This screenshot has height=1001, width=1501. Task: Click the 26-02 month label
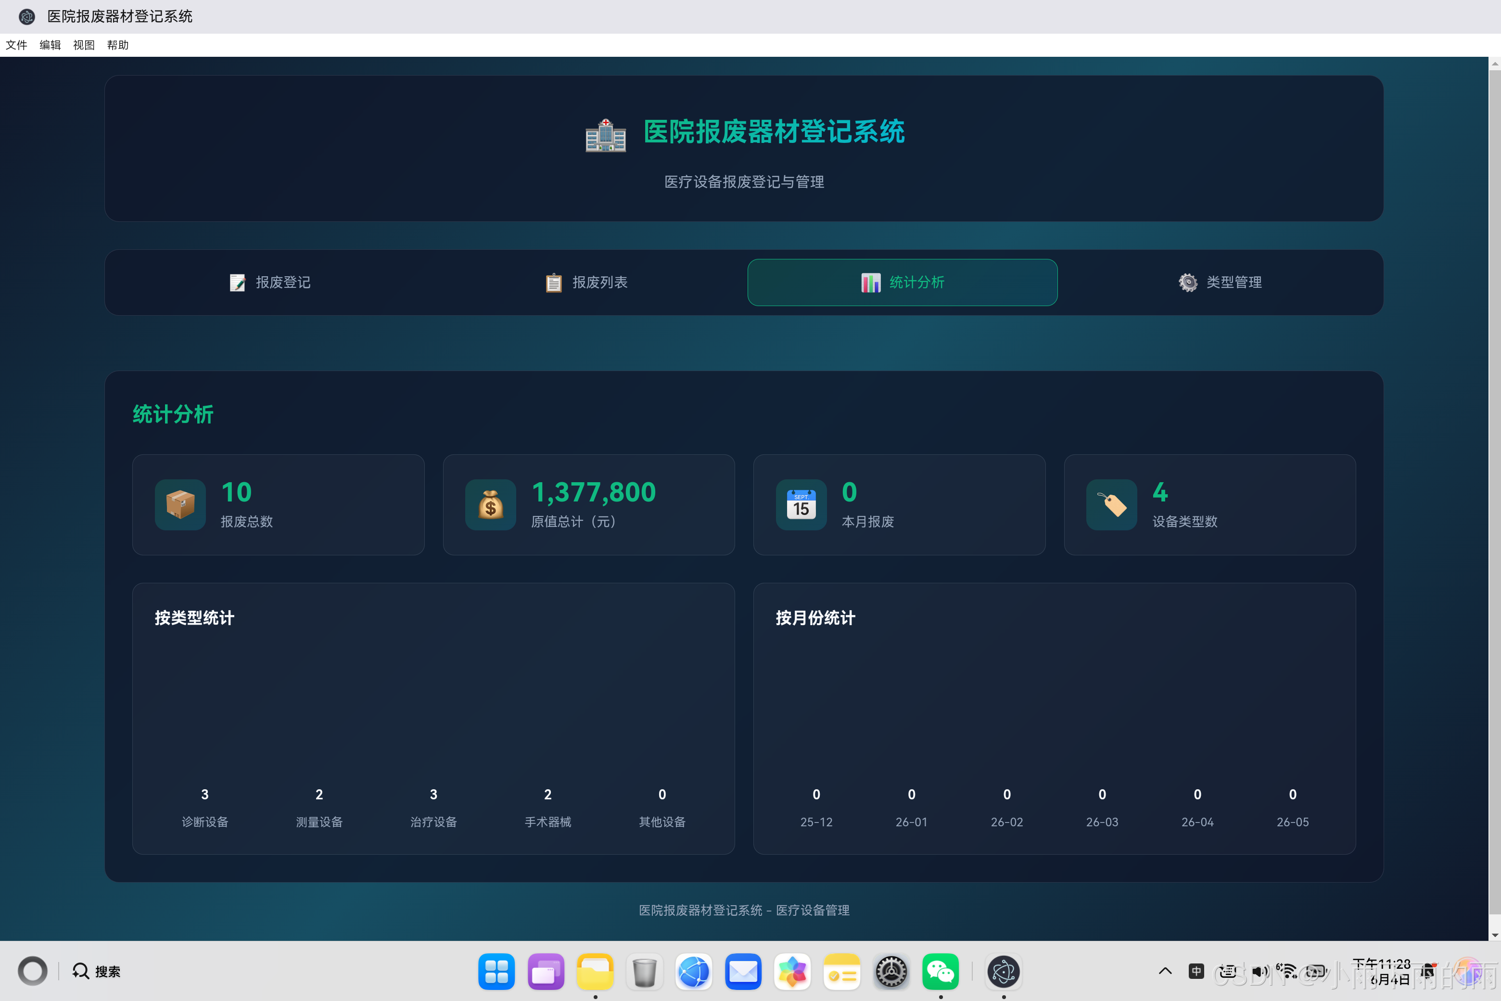(1006, 822)
